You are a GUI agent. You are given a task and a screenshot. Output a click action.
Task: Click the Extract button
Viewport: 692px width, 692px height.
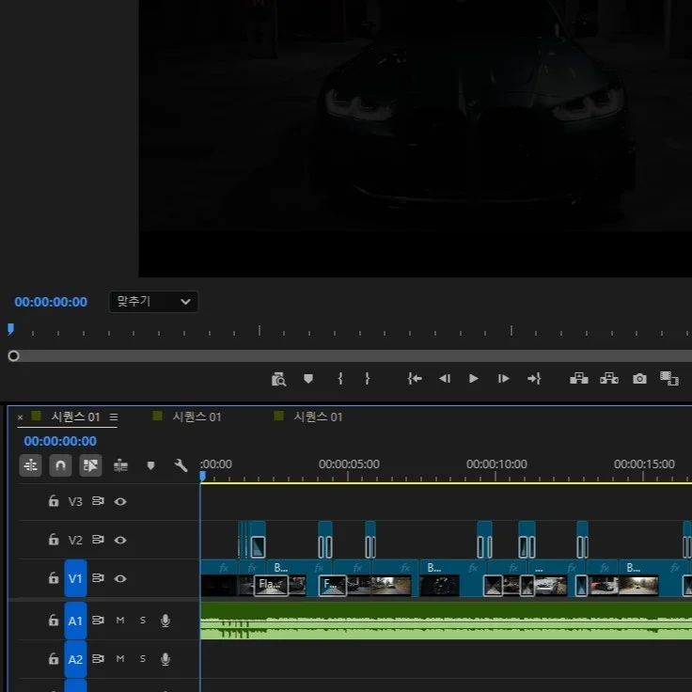pos(609,379)
